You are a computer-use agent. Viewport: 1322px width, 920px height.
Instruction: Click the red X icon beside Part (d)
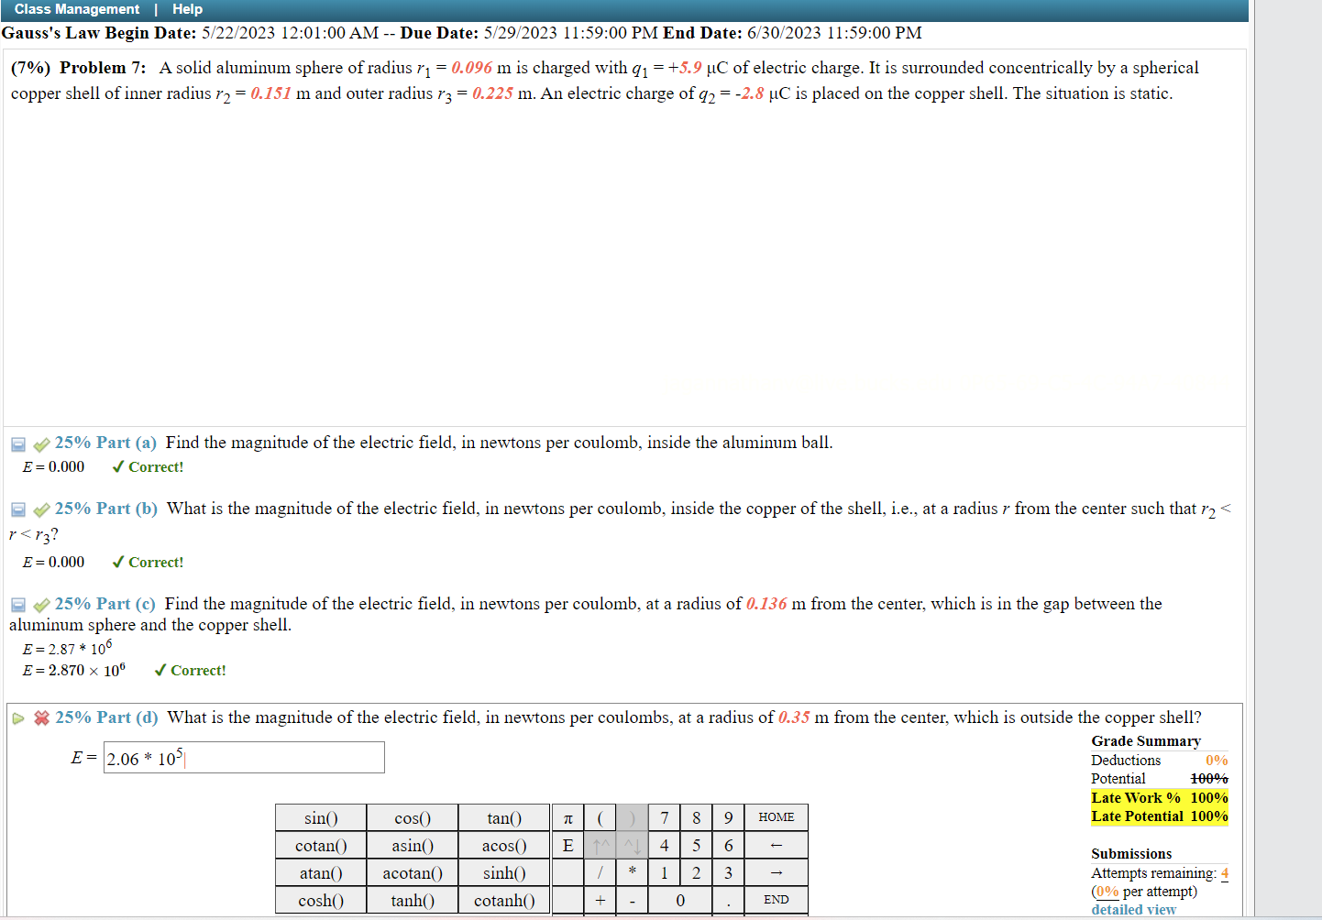pyautogui.click(x=40, y=717)
